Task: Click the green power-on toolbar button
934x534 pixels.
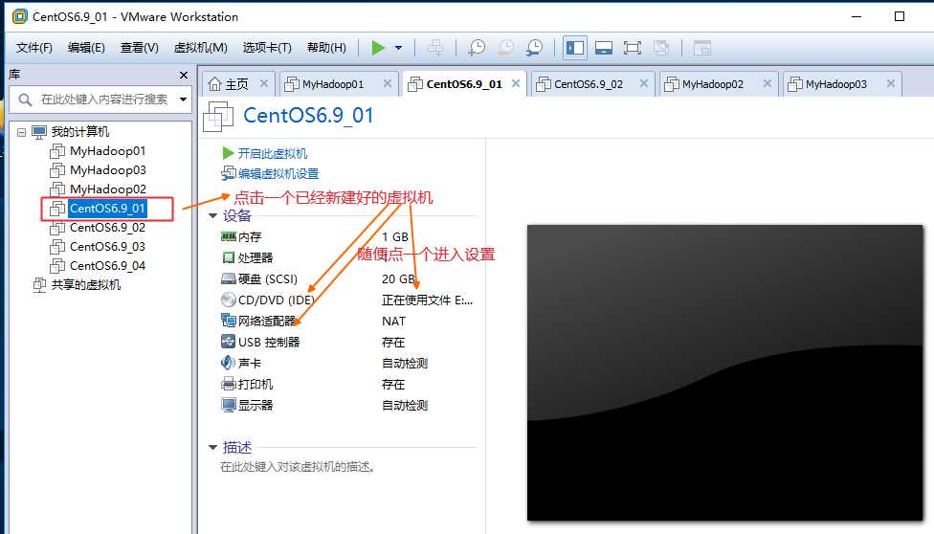Action: (378, 48)
